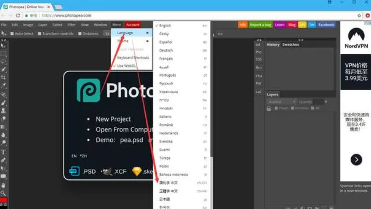Select Deutsch language
The image size is (371, 209).
coord(182,50)
